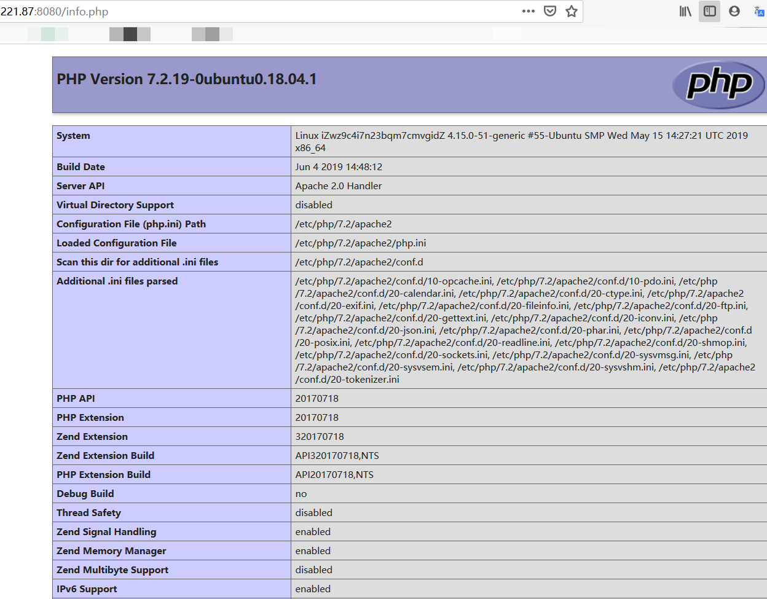
Task: Click 'Scan this dir for additional .ini files'
Action: tap(137, 262)
